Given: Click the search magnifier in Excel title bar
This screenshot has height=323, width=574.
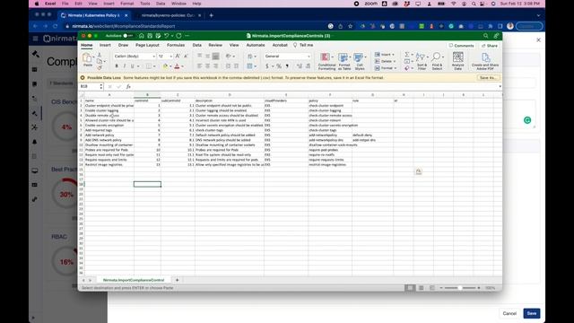Looking at the screenshot, I should click(486, 36).
